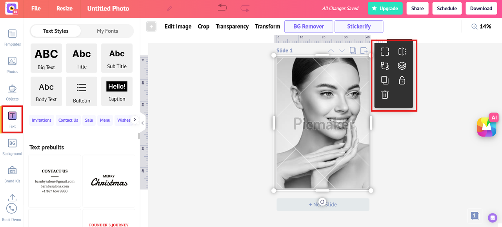
Task: Duplicate Slide 1 using header icon
Action: pyautogui.click(x=353, y=50)
